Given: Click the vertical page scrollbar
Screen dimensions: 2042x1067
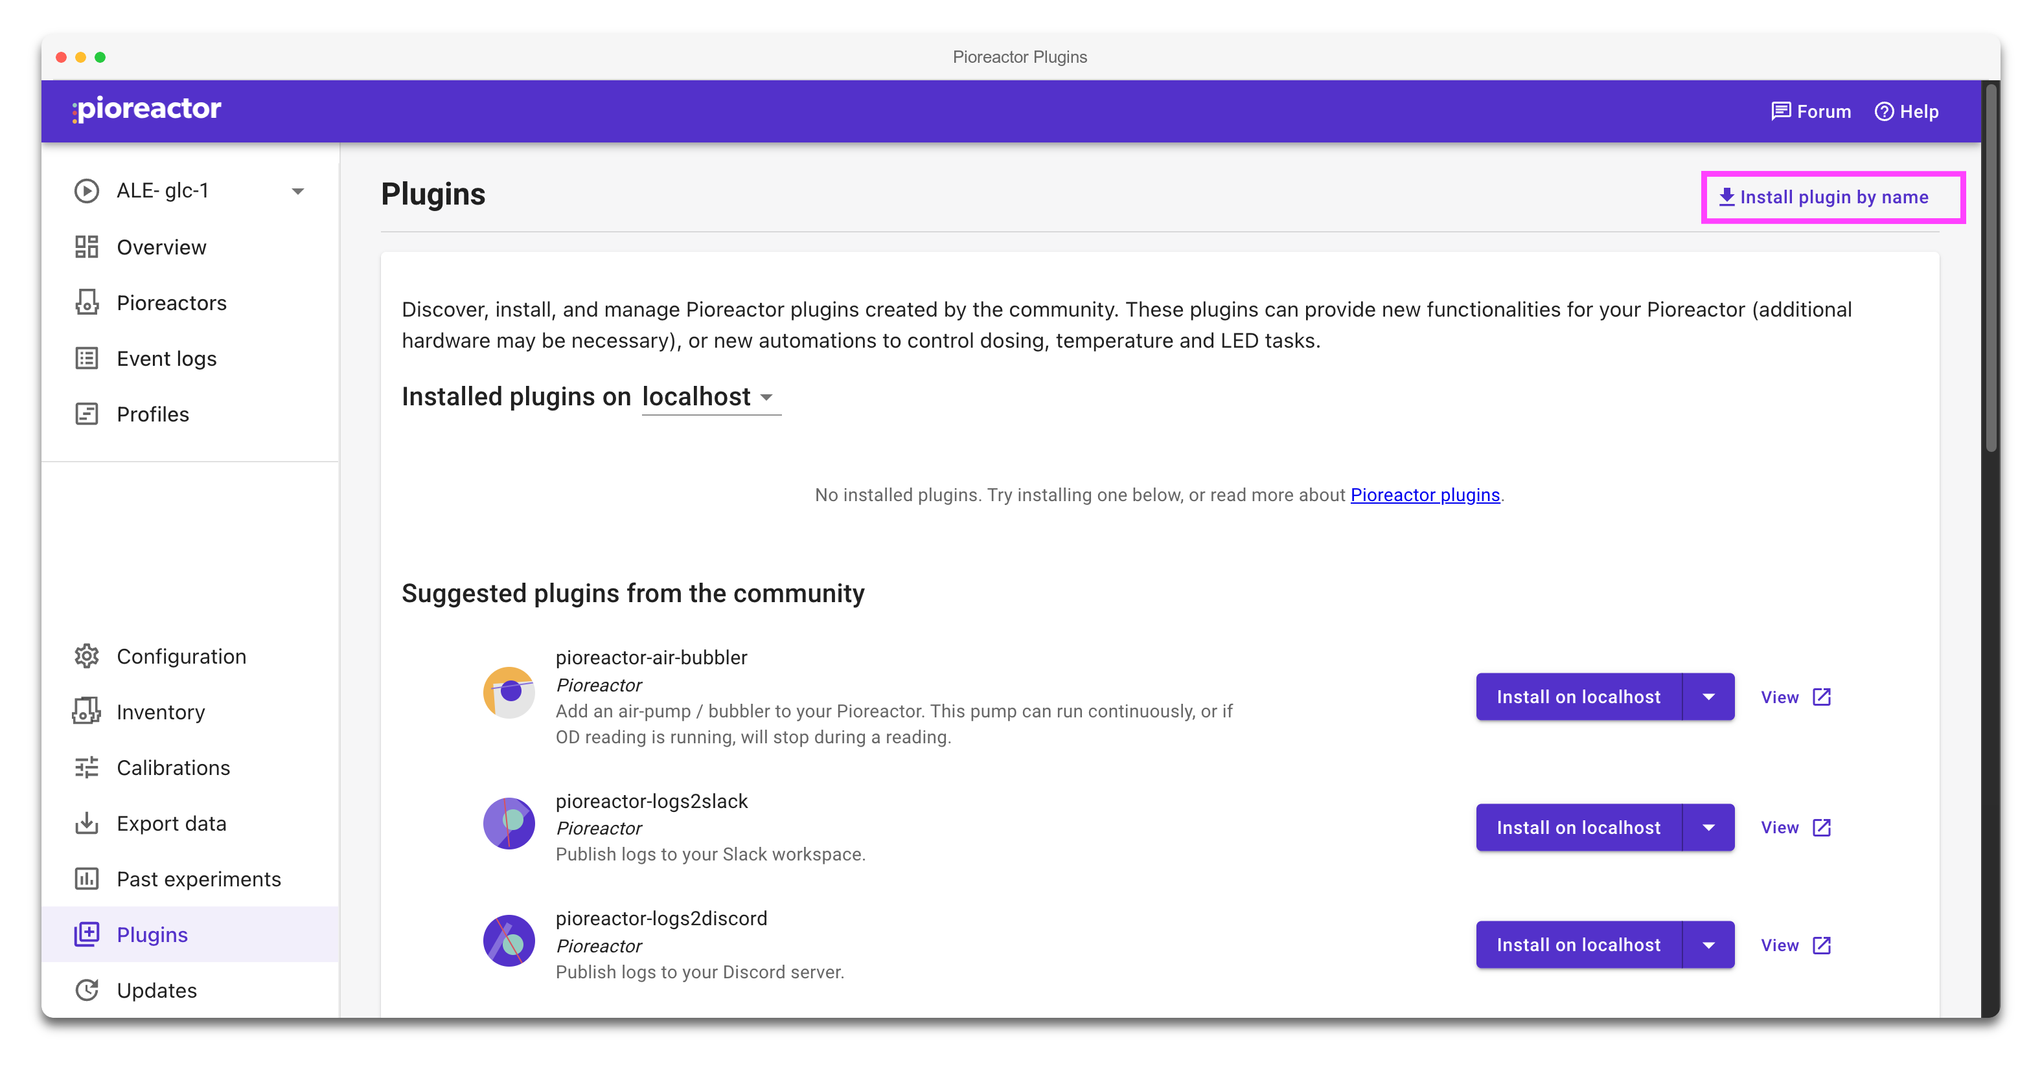Looking at the screenshot, I should [1990, 269].
